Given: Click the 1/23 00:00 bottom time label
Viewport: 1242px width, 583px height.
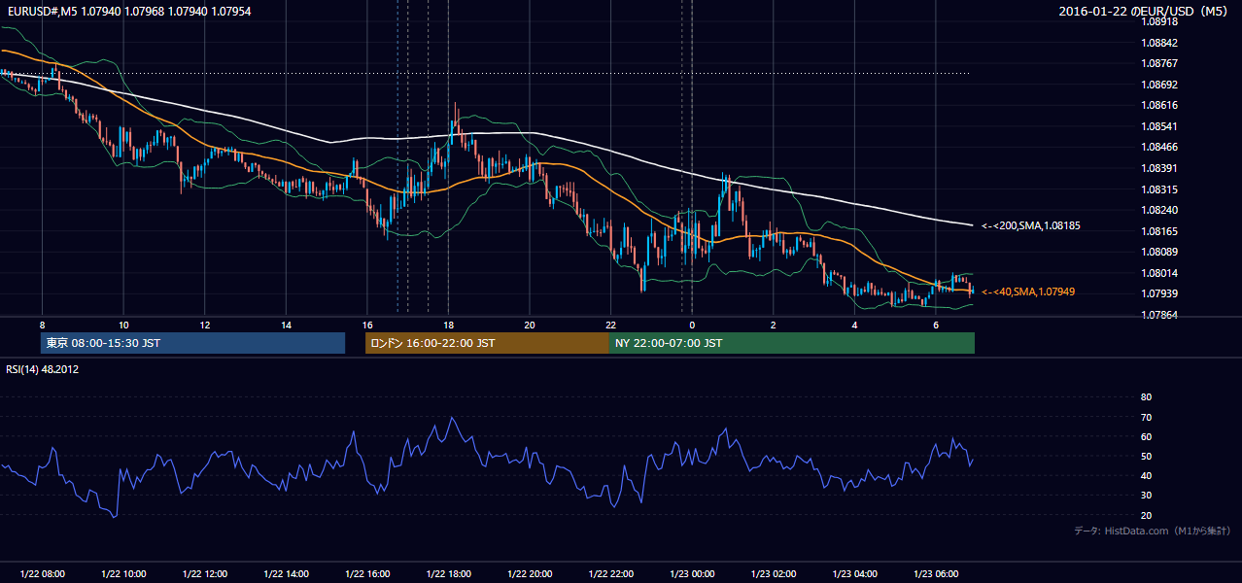Looking at the screenshot, I should tap(692, 574).
